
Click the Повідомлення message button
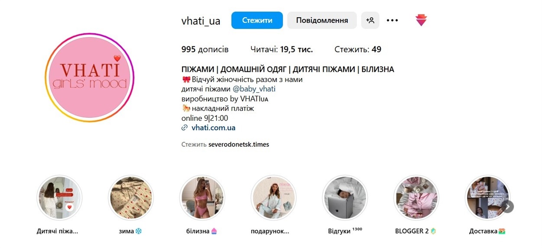tap(322, 20)
